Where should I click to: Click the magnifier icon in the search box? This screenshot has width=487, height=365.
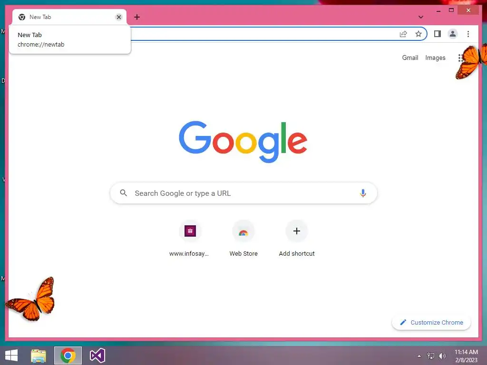tap(123, 193)
